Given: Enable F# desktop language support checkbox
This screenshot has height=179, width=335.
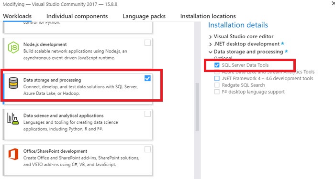Looking at the screenshot, I should pos(217,92).
